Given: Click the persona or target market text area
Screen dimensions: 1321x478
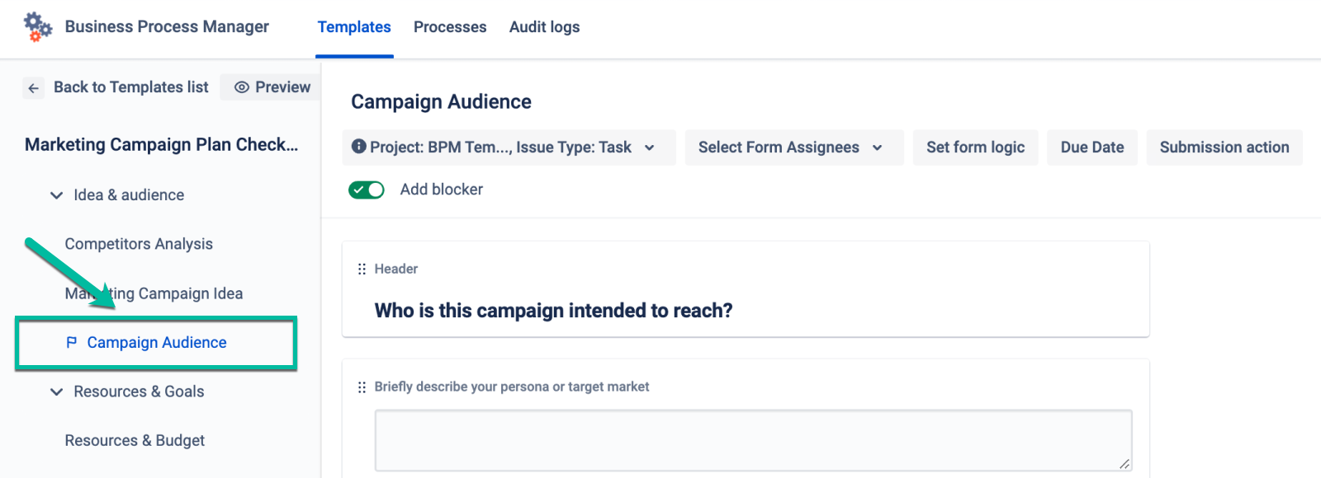Looking at the screenshot, I should click(x=752, y=440).
